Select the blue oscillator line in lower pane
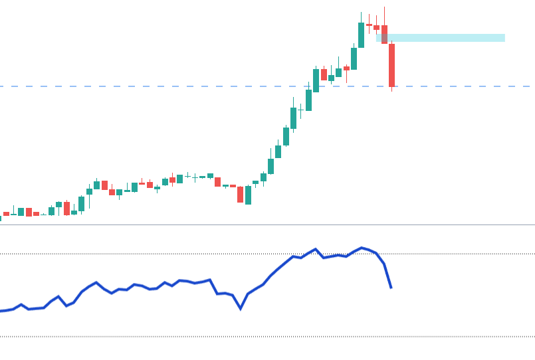Viewport: 535px width, 360px height. pyautogui.click(x=166, y=284)
